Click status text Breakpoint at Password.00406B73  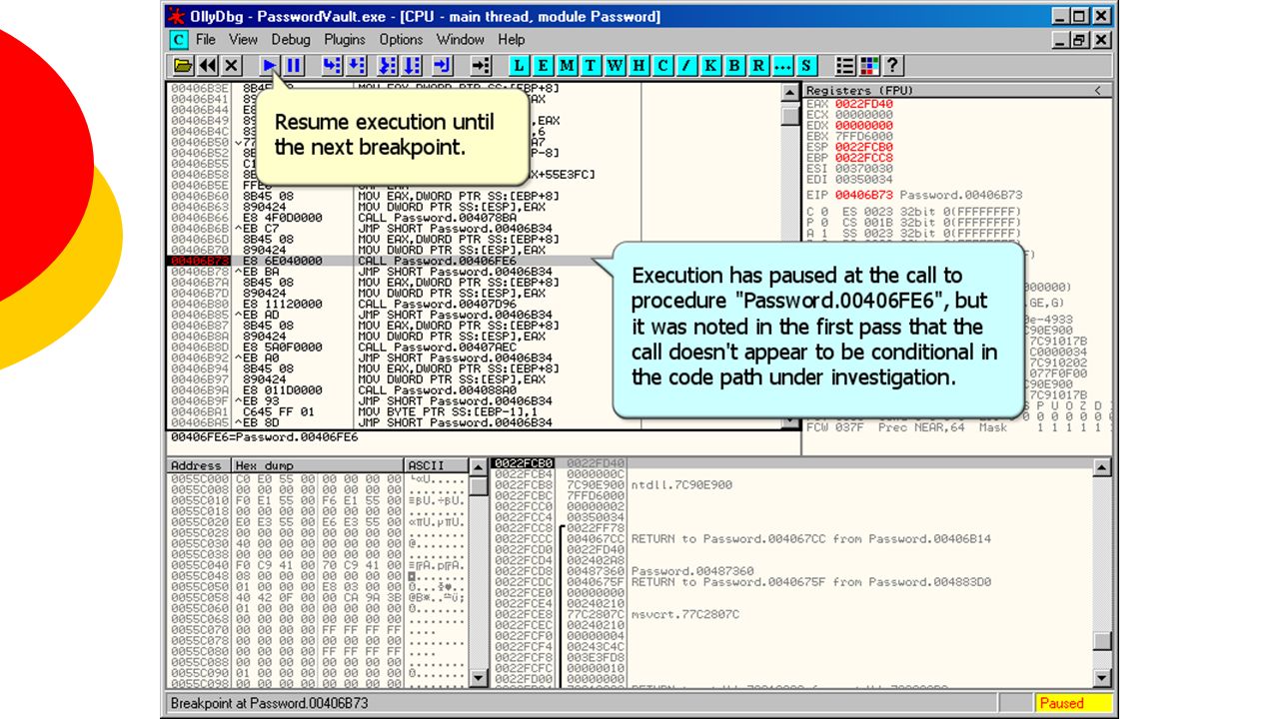point(270,703)
